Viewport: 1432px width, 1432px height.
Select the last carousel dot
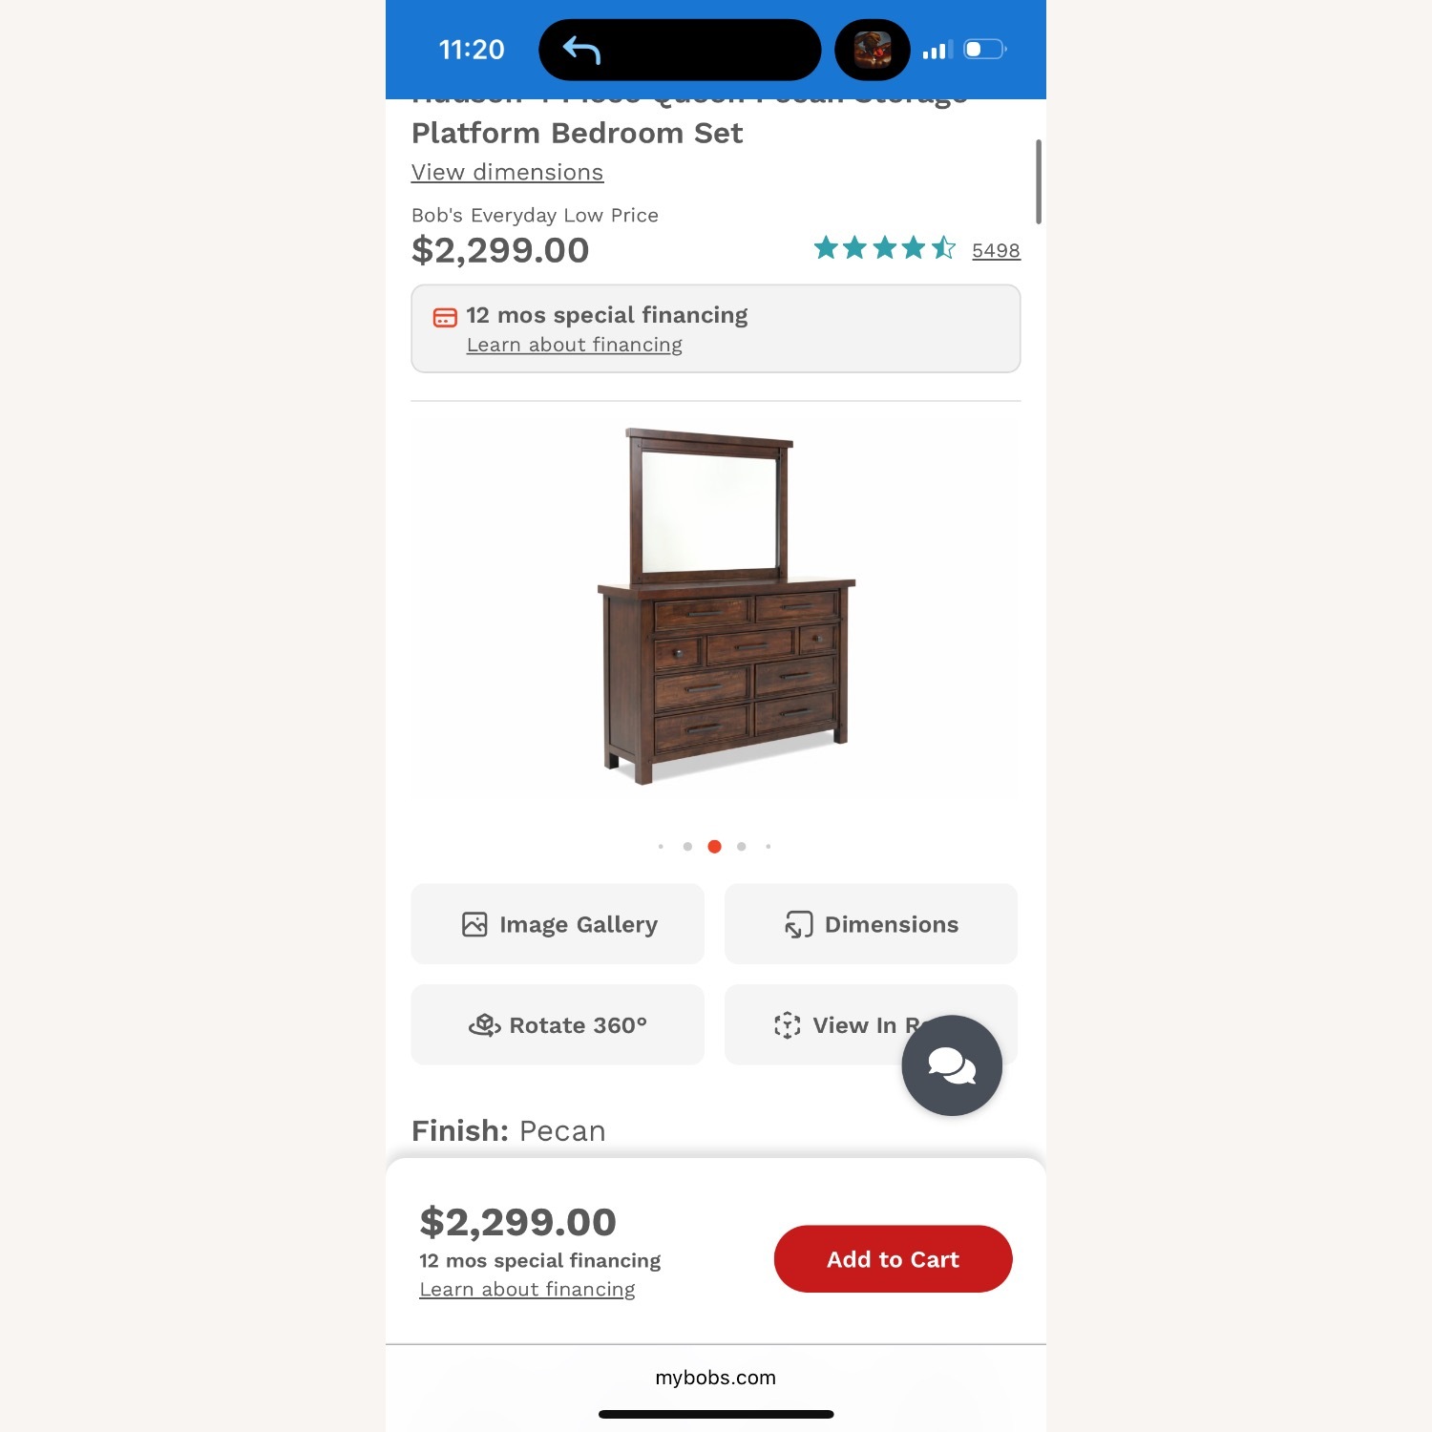769,846
